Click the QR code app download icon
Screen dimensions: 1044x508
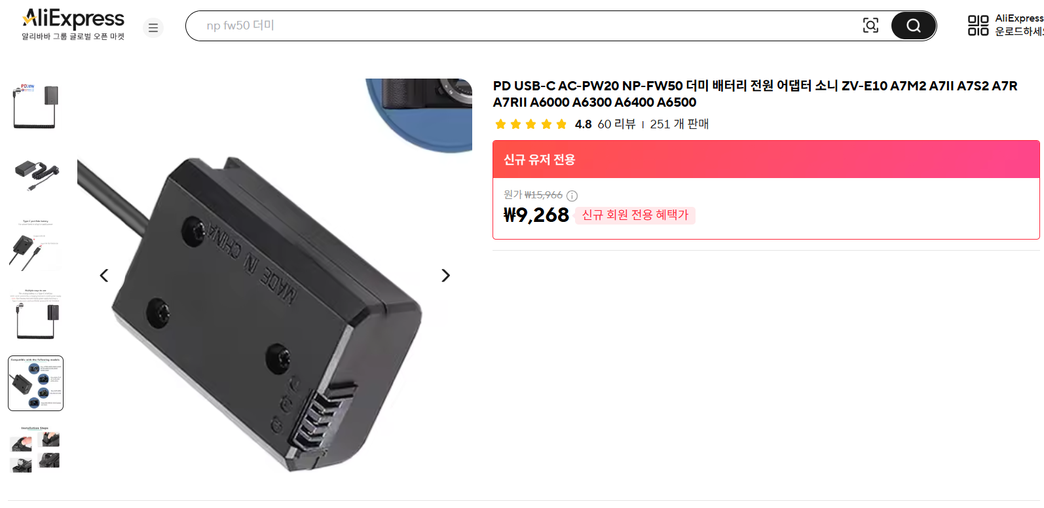978,26
